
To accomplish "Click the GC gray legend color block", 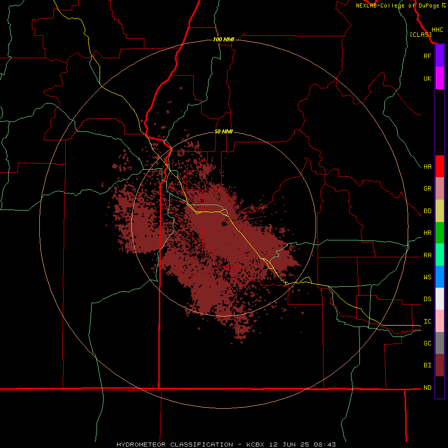I will pyautogui.click(x=440, y=343).
